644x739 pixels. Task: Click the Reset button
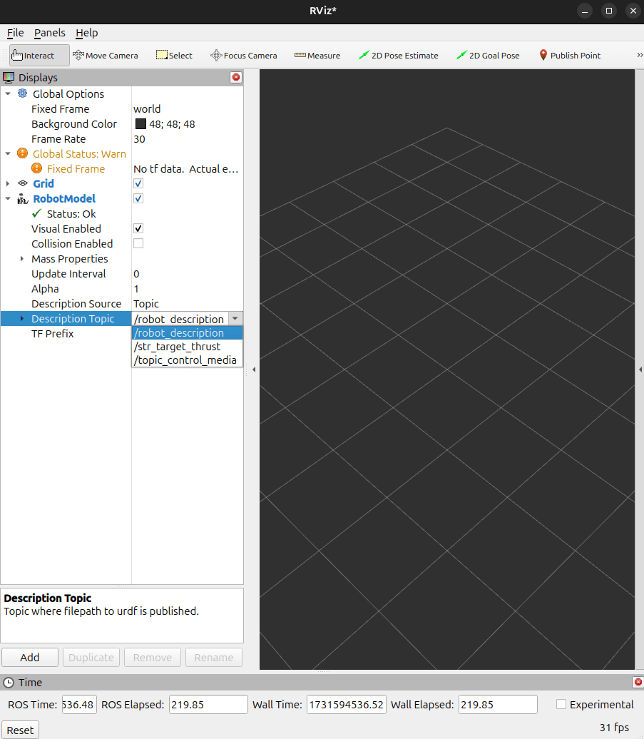pos(20,730)
